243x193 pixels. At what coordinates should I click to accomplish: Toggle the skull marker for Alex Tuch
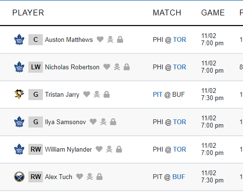[x=90, y=177]
